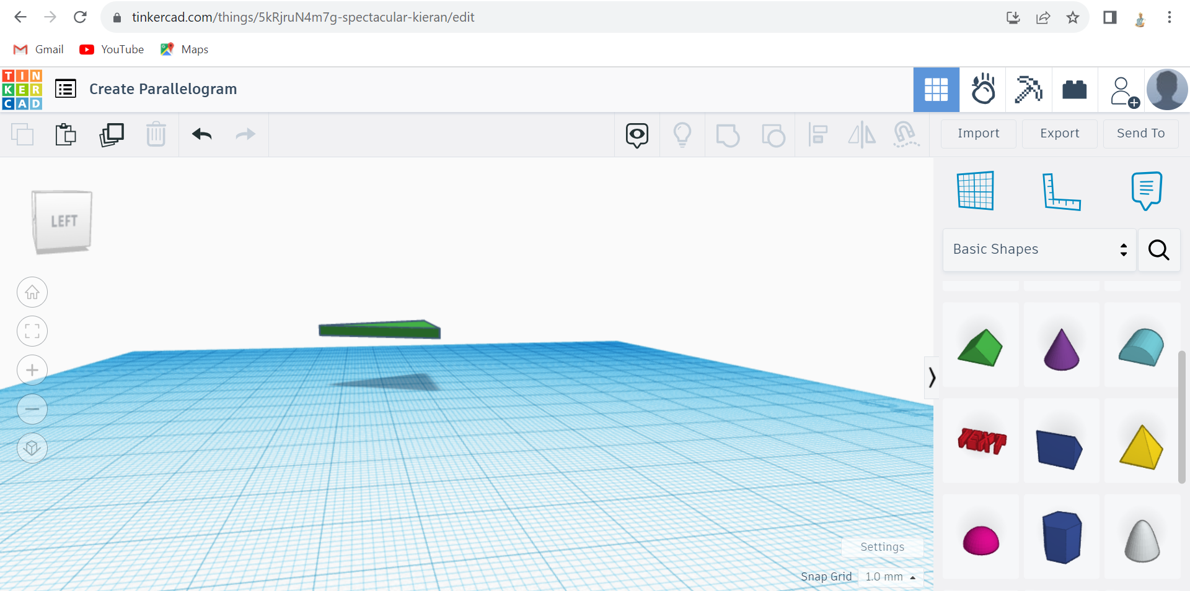Collapse the shapes panel with chevron
The image size is (1190, 591).
(x=932, y=377)
